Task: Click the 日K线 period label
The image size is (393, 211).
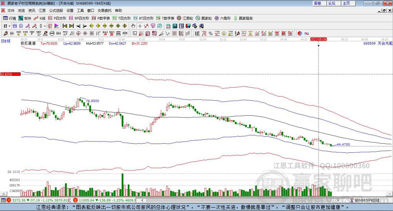Action: coord(6,41)
